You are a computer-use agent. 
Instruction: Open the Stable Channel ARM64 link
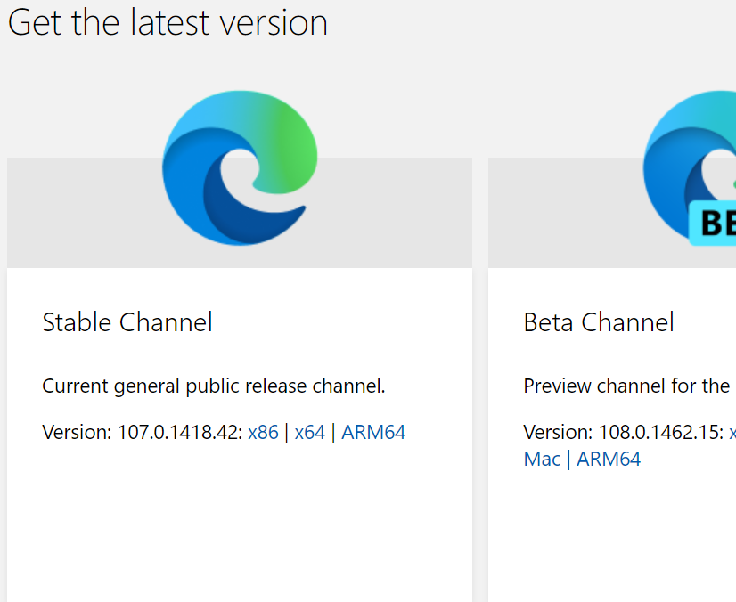coord(373,433)
